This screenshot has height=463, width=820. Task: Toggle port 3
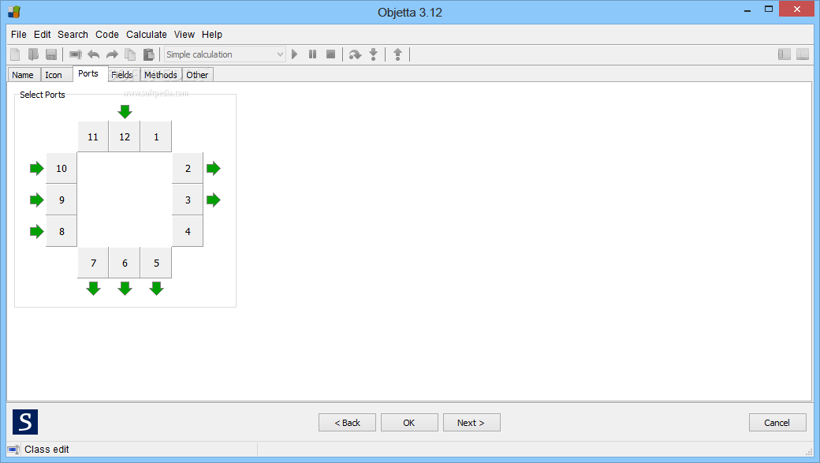188,200
